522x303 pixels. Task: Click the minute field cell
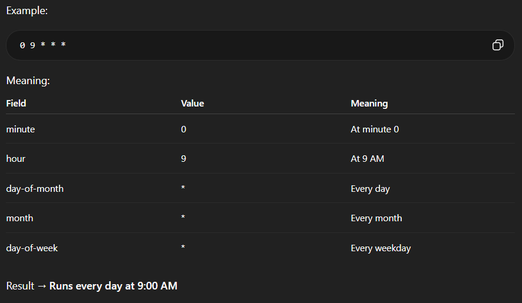[x=21, y=129]
